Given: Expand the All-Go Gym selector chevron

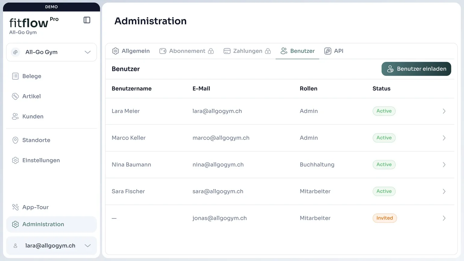Looking at the screenshot, I should pos(88,52).
